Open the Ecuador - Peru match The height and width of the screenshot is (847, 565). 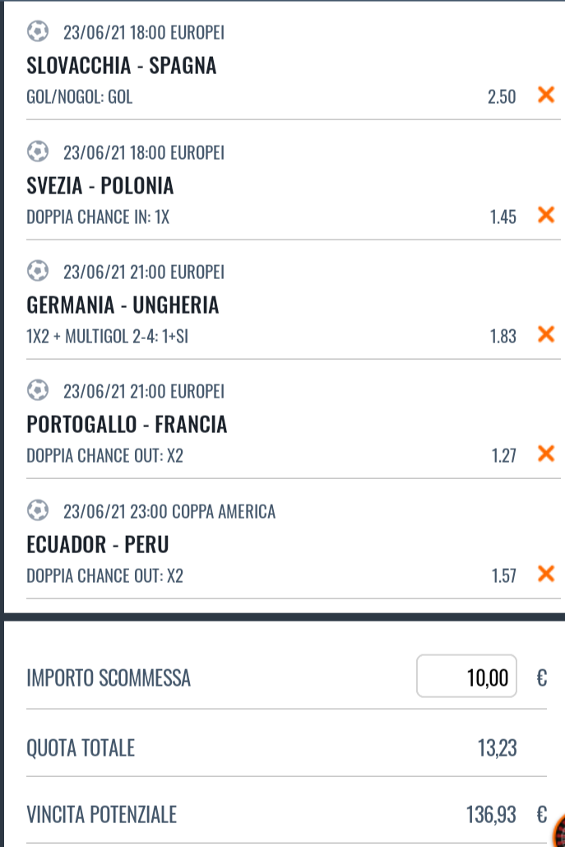[98, 545]
